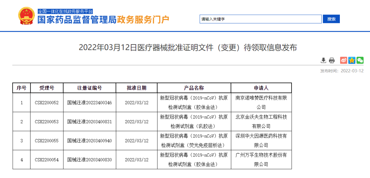Image resolution: width=370 pixels, height=178 pixels.
Task: Click the printer icon
Action: point(332,60)
